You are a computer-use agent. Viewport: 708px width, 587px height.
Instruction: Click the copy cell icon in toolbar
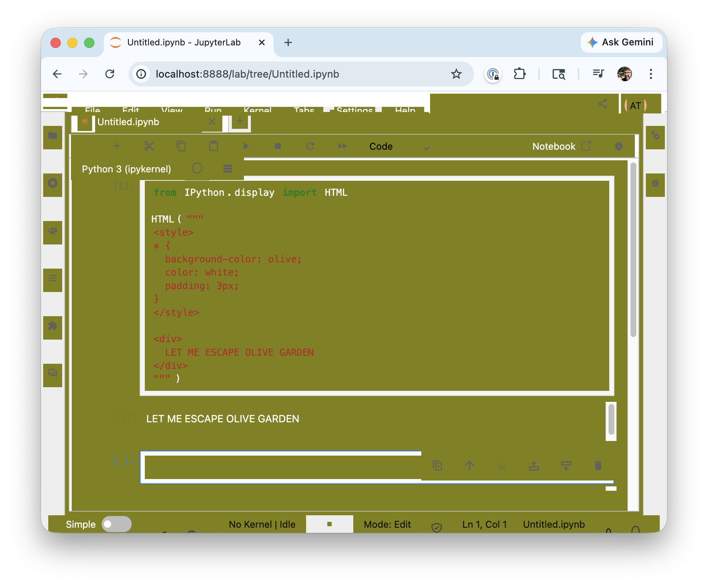point(181,146)
